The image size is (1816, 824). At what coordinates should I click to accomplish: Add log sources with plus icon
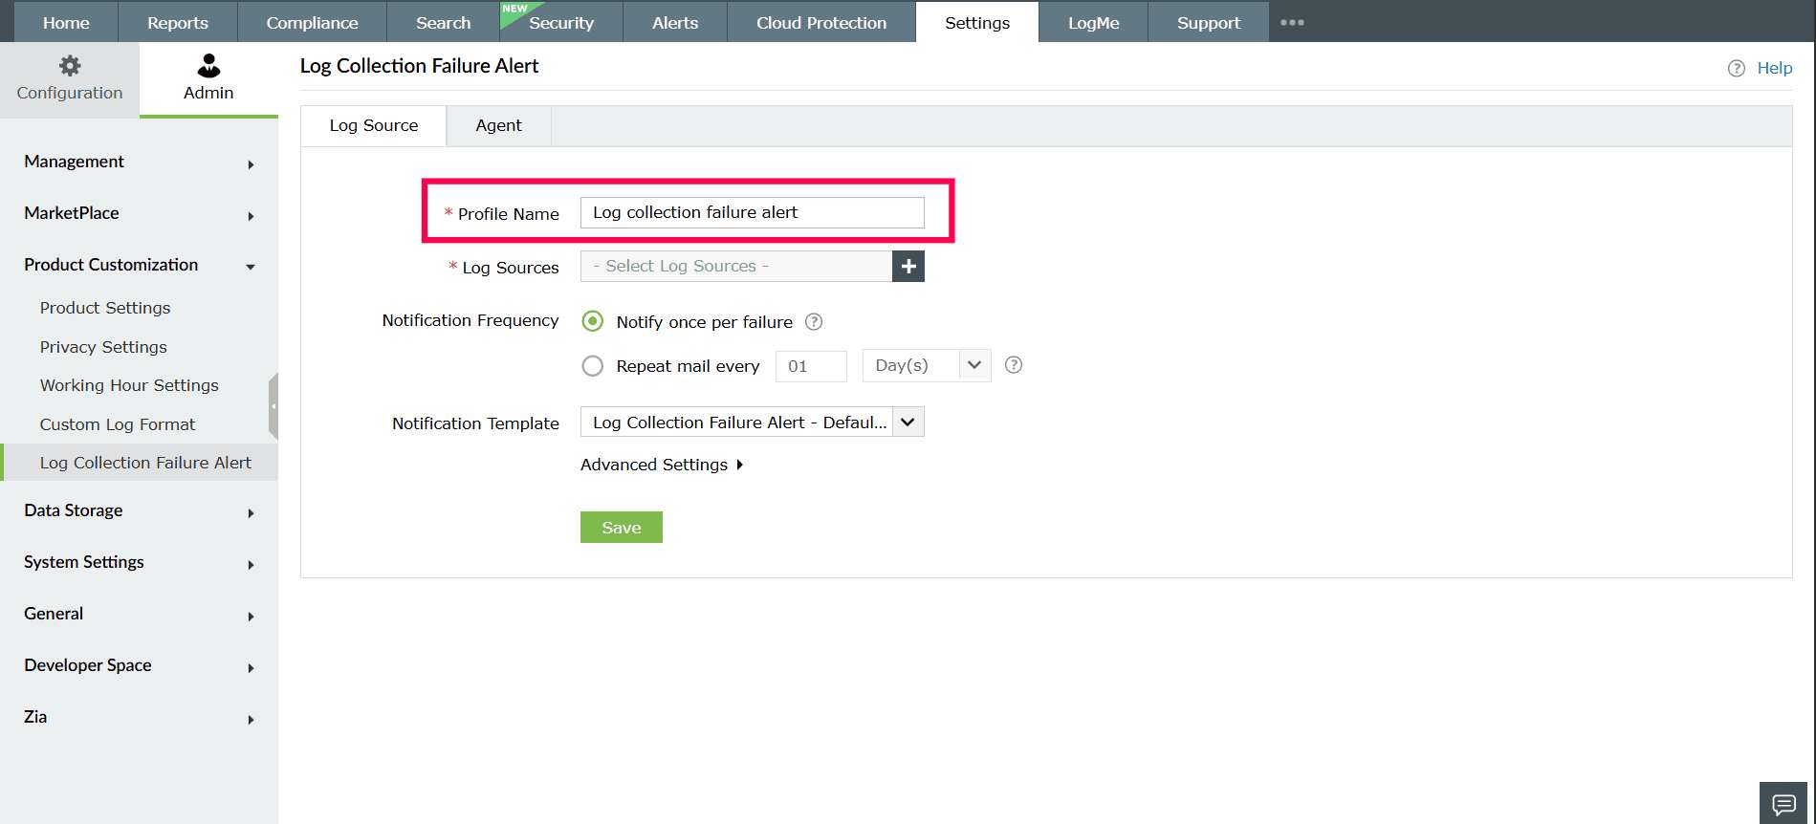[x=908, y=267]
